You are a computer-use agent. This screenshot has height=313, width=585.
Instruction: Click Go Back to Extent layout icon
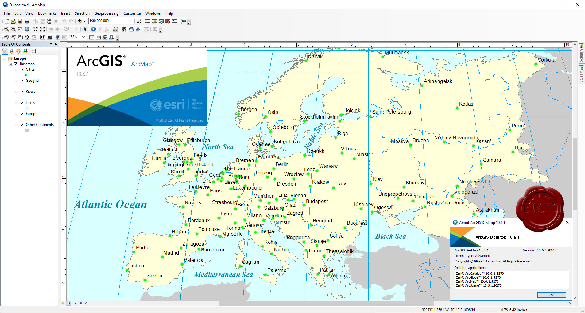pyautogui.click(x=58, y=37)
